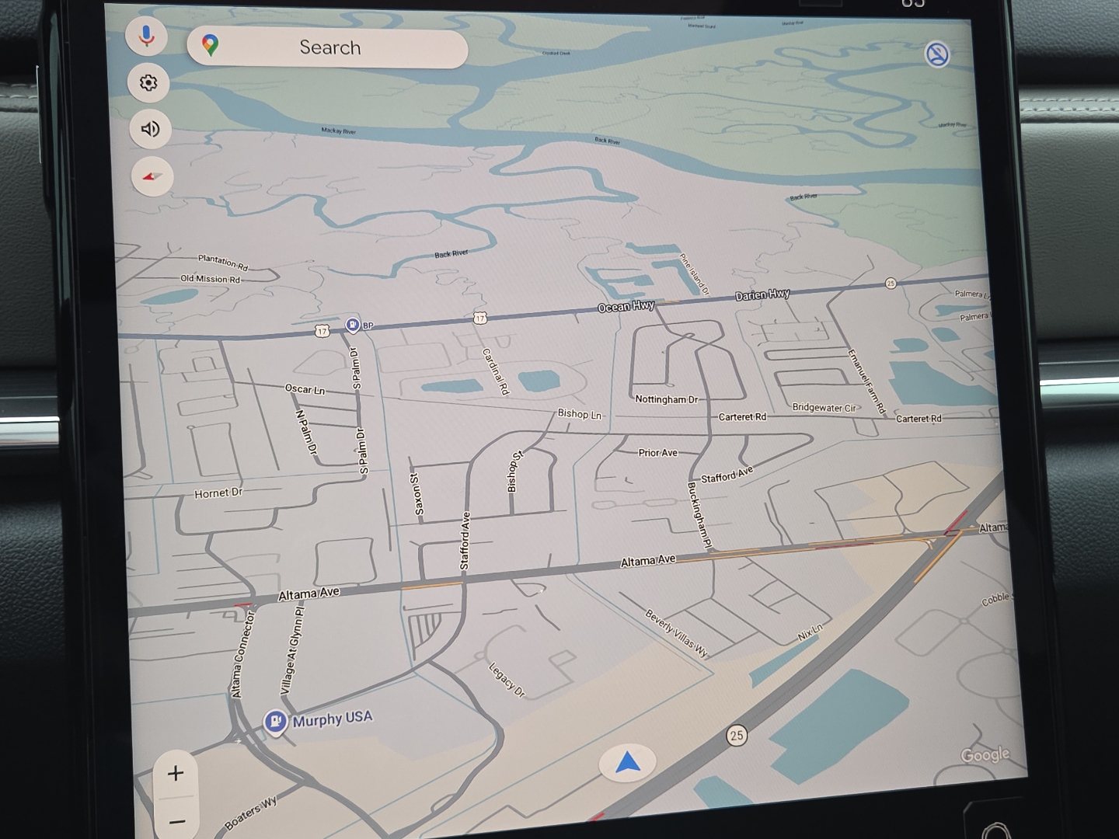Open Google Maps settings gear

148,82
